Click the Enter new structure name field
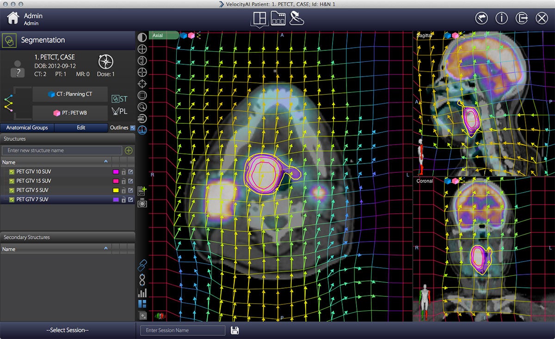 pyautogui.click(x=62, y=151)
